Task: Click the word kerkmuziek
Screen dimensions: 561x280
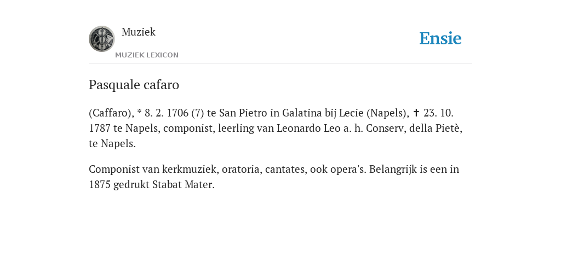Action: [x=189, y=169]
